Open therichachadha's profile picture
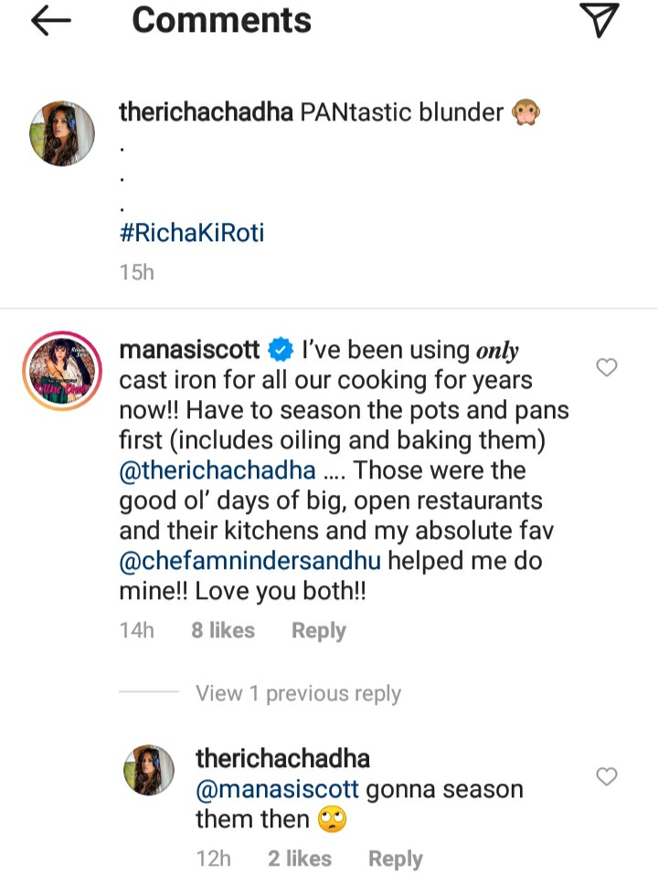Viewport: 658px width, 895px height. (x=61, y=132)
